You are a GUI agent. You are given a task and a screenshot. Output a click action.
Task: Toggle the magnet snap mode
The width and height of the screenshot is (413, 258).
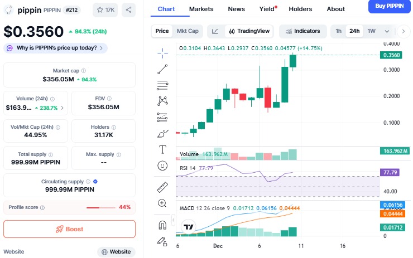pyautogui.click(x=162, y=226)
